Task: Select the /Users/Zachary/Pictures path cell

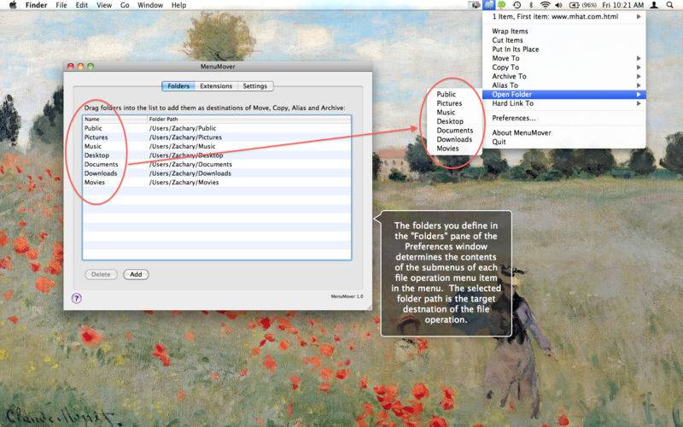Action: tap(185, 137)
